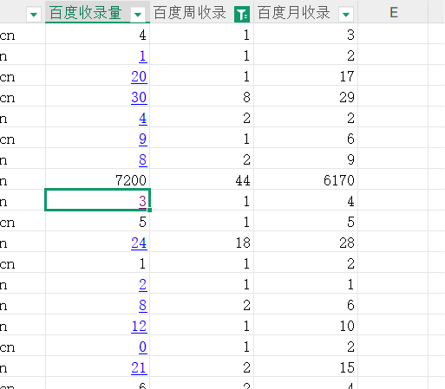The height and width of the screenshot is (389, 445).
Task: Click the fill handle of selected cell
Action: (149, 210)
